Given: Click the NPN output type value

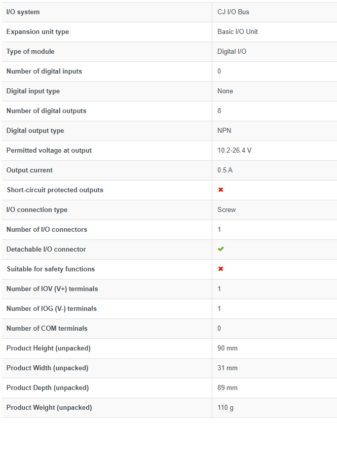Looking at the screenshot, I should pos(224,130).
